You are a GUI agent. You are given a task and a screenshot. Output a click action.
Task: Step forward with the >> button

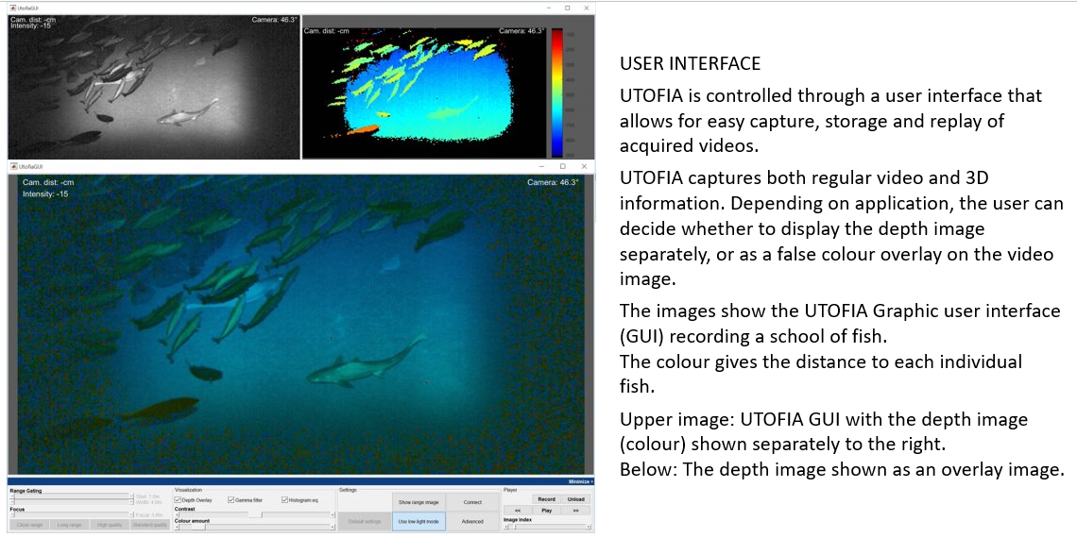[575, 510]
